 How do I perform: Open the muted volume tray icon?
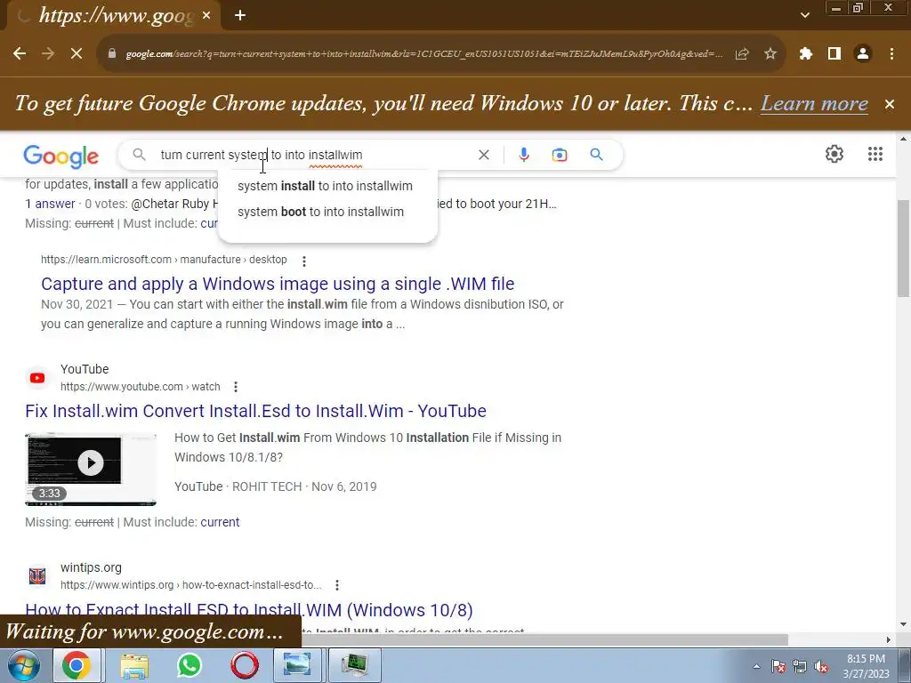pyautogui.click(x=821, y=667)
